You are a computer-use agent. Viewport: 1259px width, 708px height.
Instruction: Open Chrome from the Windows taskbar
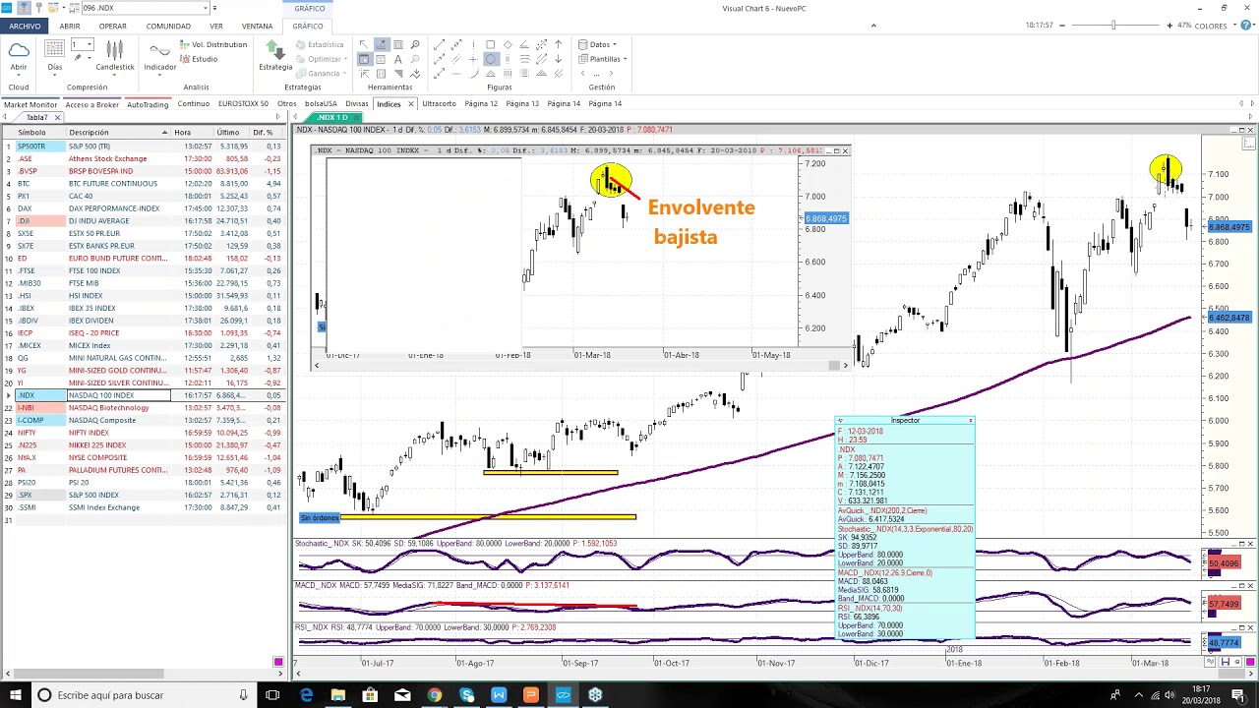434,695
